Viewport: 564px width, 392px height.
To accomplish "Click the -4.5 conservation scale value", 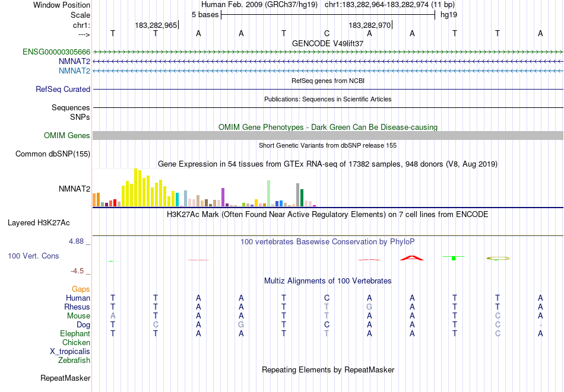I will pos(77,271).
